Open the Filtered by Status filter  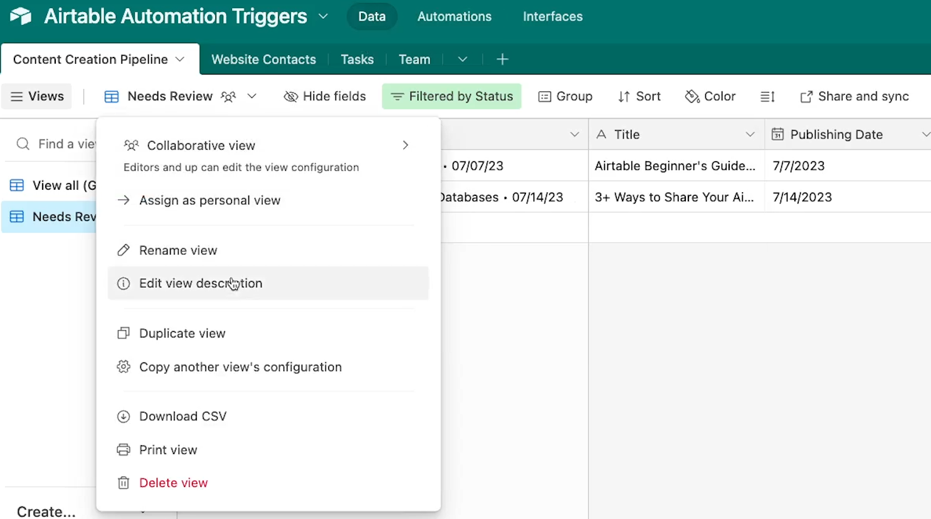tap(452, 96)
